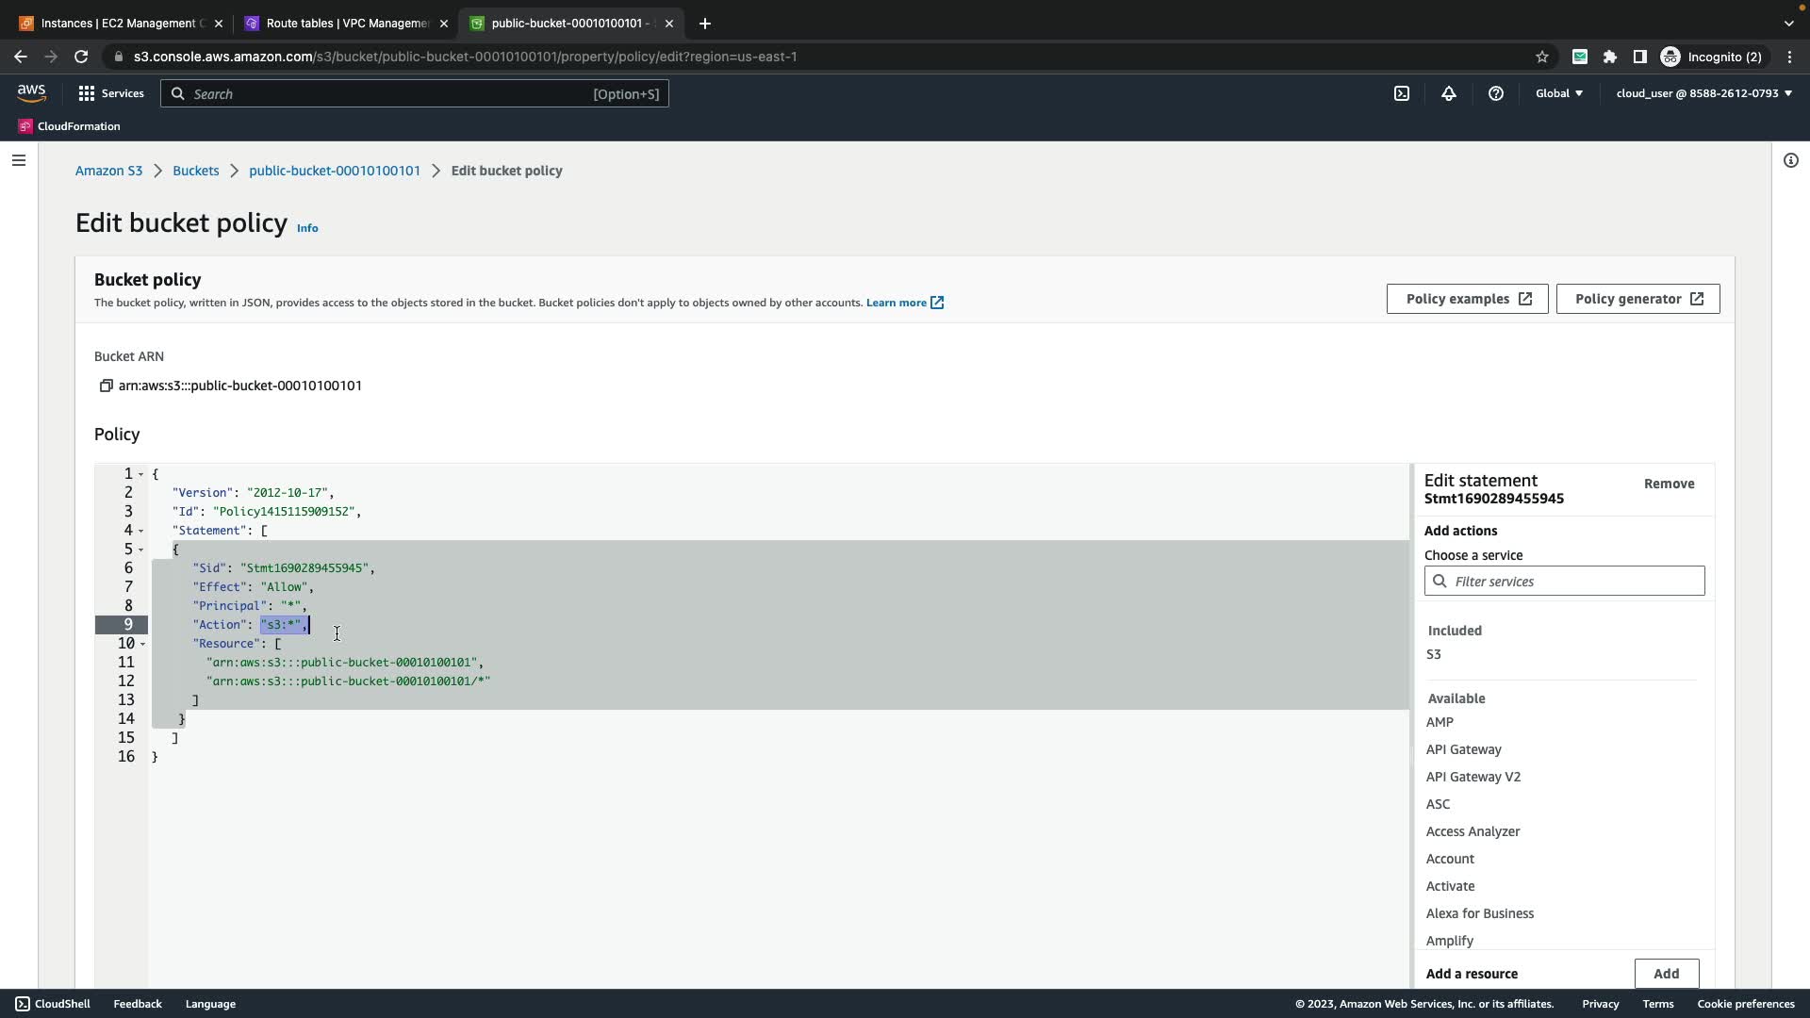Expand the cloud_user account menu
This screenshot has height=1018, width=1810.
tap(1703, 93)
